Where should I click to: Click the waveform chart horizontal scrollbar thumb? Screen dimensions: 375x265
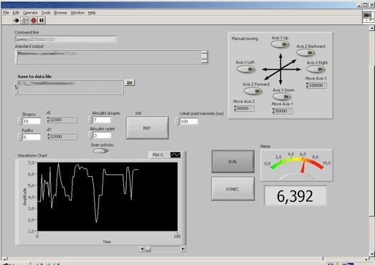click(148, 249)
